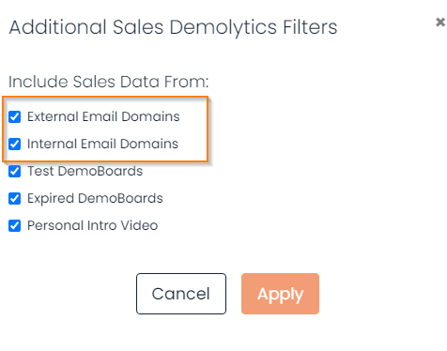
Task: Click the Apply button
Action: (x=280, y=294)
